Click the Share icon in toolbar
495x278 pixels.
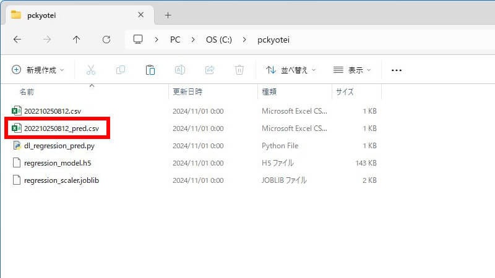[x=210, y=70]
